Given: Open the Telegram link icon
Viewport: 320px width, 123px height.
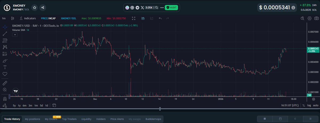Looking at the screenshot, I should [137, 8].
